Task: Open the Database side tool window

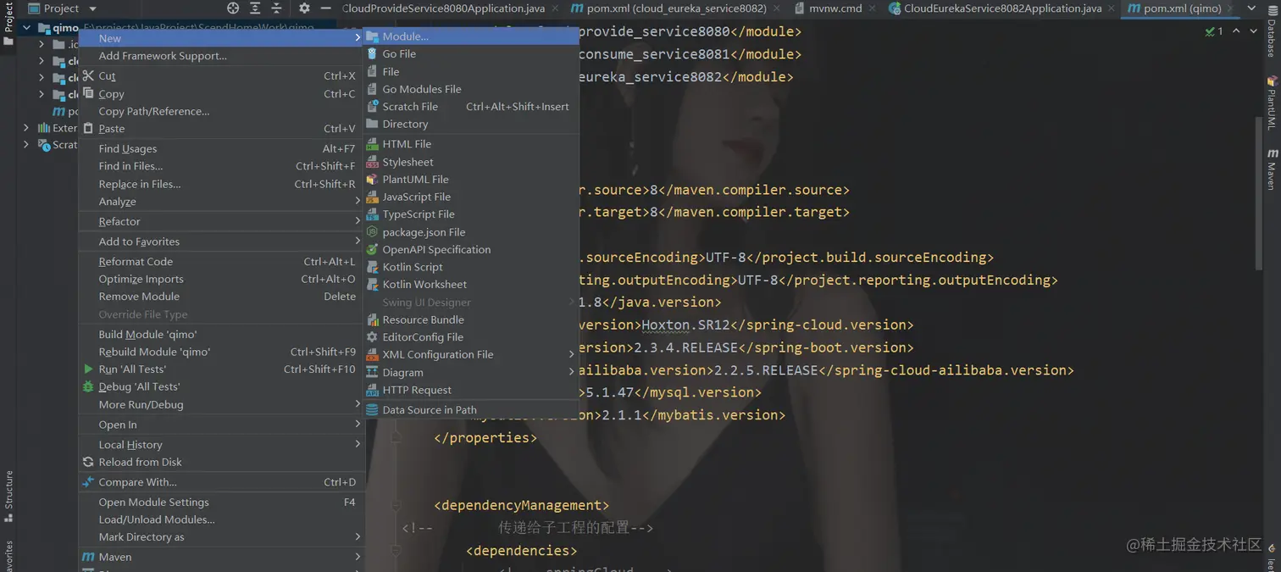Action: [x=1273, y=30]
